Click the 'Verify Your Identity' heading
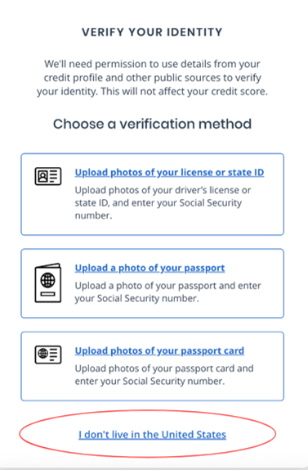Image resolution: width=308 pixels, height=470 pixels. pos(152,32)
